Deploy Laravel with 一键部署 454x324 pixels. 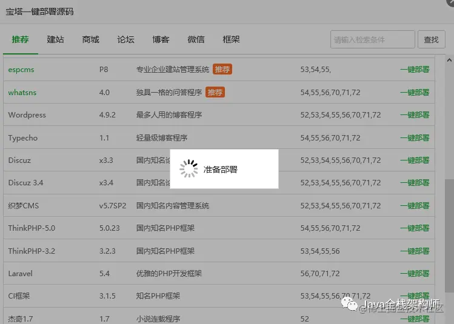415,273
